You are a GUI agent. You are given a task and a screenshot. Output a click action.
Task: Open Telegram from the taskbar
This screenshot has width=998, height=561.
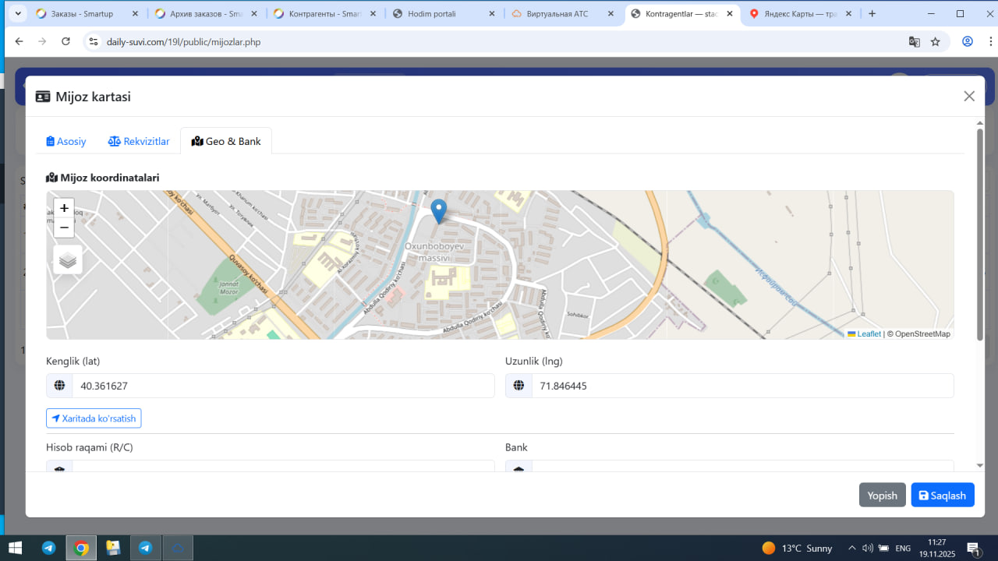[48, 548]
